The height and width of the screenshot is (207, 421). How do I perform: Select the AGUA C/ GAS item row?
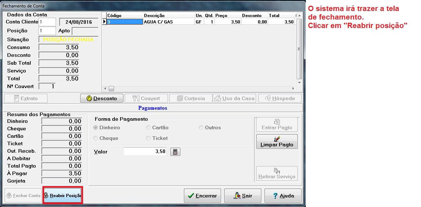(199, 22)
